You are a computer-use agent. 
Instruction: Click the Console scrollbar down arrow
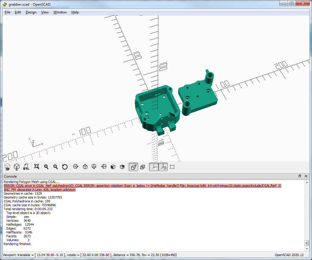(x=306, y=249)
